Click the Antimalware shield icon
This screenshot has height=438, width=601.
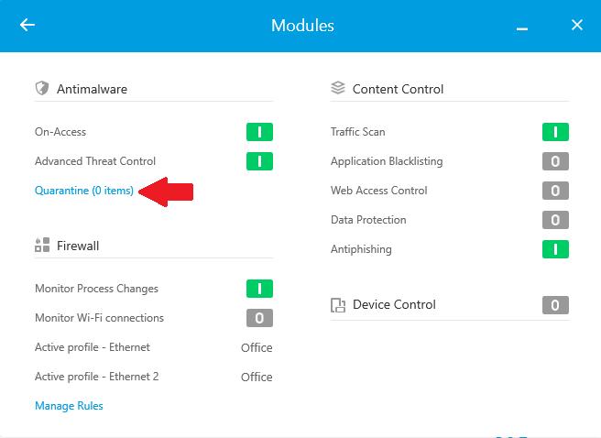pos(42,88)
